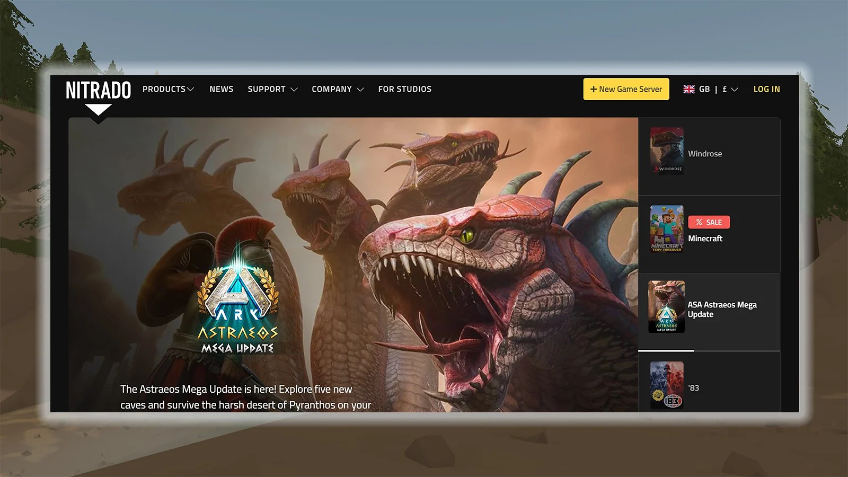
Task: Open the Products menu
Action: pos(168,89)
